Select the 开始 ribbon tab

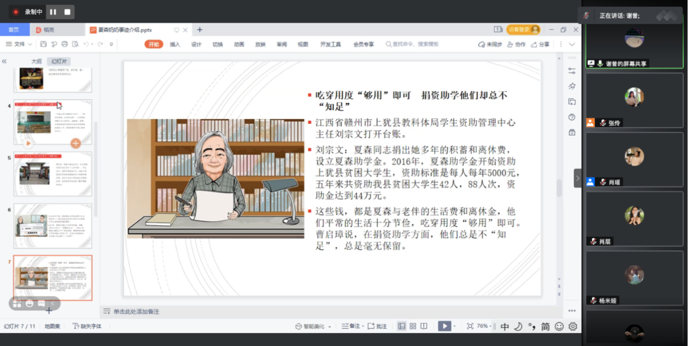pos(154,44)
